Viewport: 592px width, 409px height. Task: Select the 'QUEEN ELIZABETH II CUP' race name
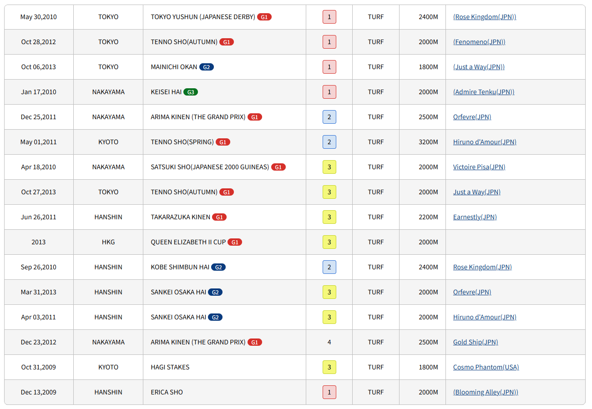point(188,242)
